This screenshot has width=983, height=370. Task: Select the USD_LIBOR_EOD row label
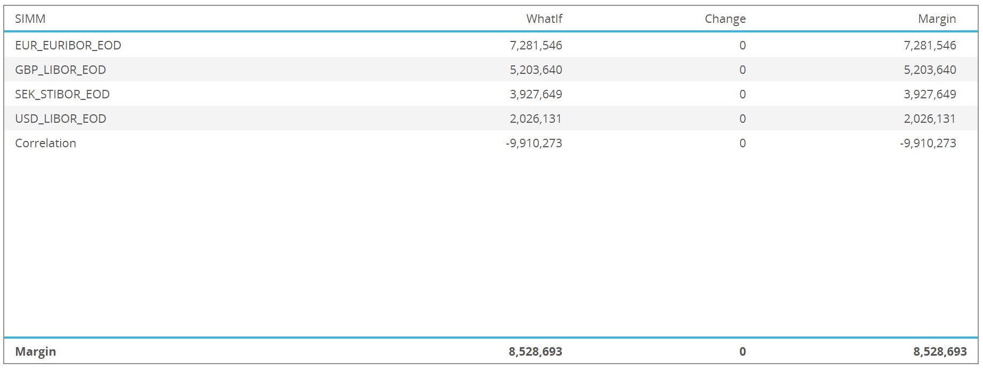60,119
